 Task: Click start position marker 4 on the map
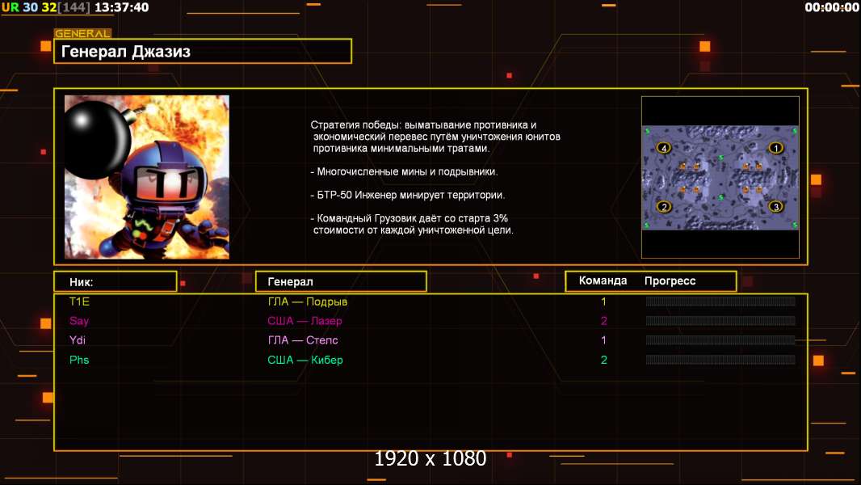[x=664, y=148]
